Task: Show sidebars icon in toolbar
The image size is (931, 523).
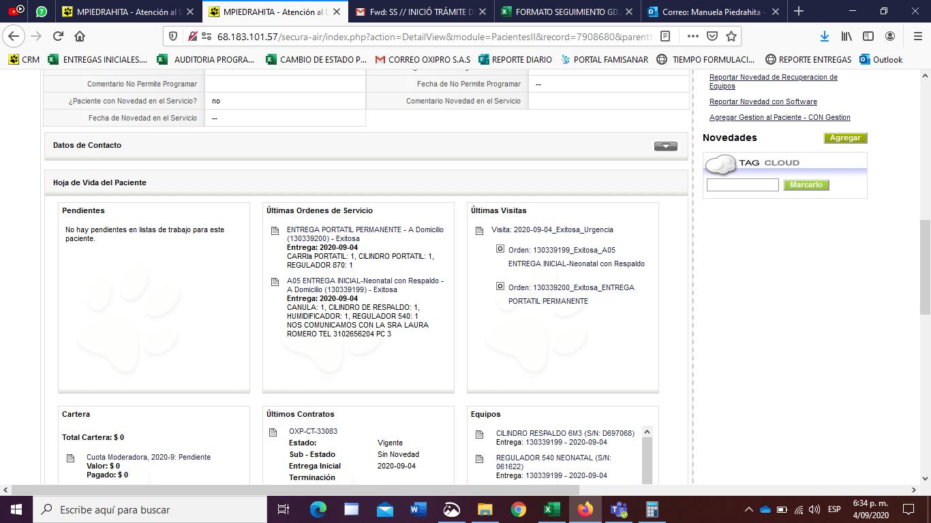Action: click(x=868, y=36)
